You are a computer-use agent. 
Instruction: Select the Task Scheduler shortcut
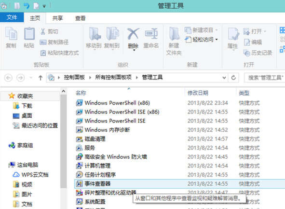(100, 175)
